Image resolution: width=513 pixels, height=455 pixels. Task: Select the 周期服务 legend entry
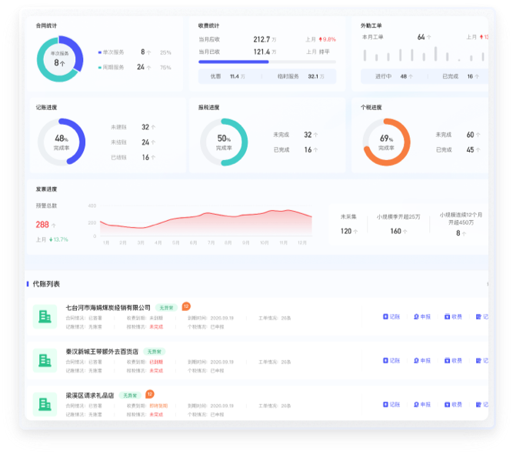click(111, 67)
